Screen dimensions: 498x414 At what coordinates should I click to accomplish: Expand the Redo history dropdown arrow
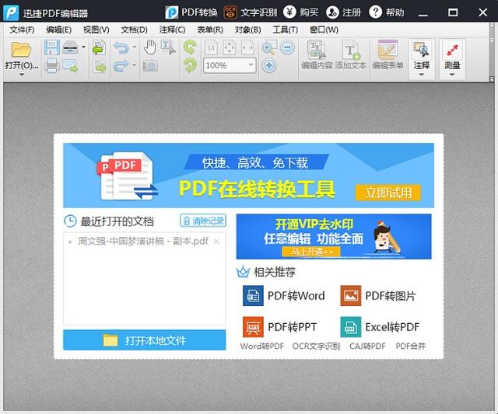[x=135, y=65]
